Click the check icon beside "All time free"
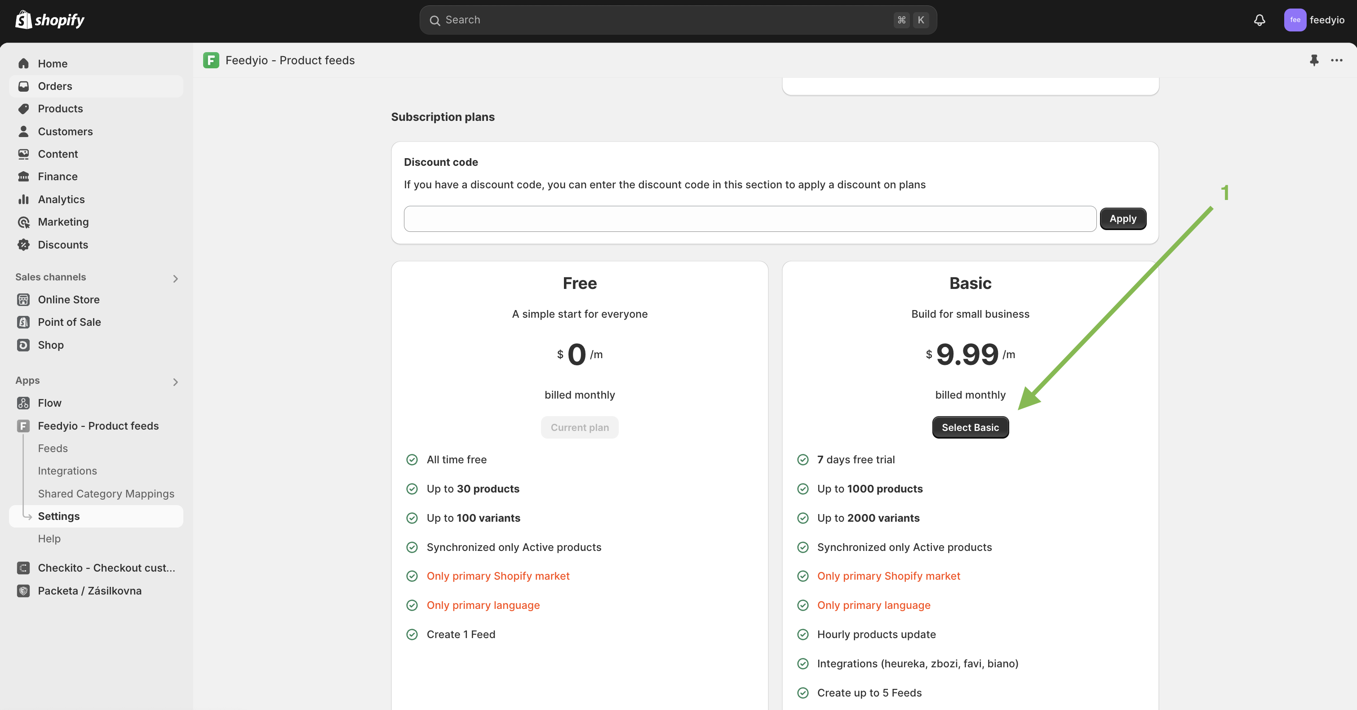Viewport: 1357px width, 710px height. [412, 459]
